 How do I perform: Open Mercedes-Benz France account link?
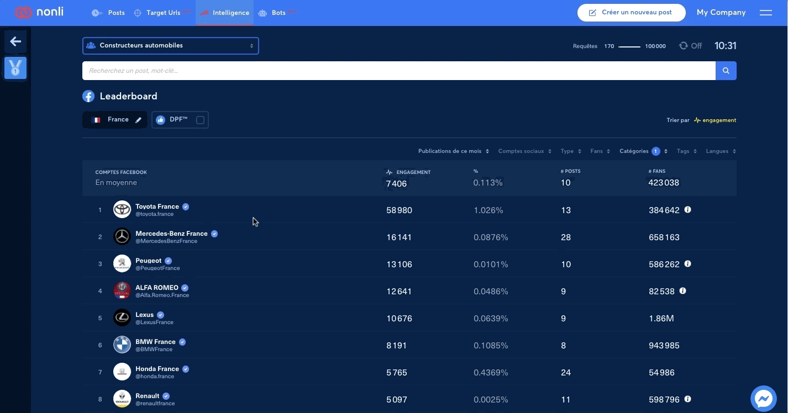171,234
